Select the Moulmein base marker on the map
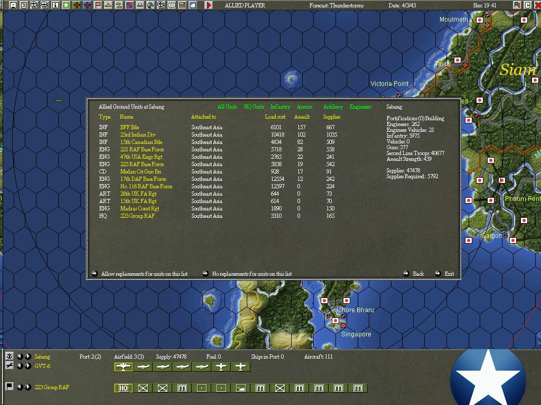Viewport: 541px width, 405px height. pyautogui.click(x=480, y=20)
